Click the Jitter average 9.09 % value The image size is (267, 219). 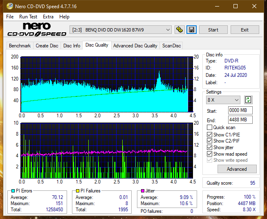coord(186,197)
